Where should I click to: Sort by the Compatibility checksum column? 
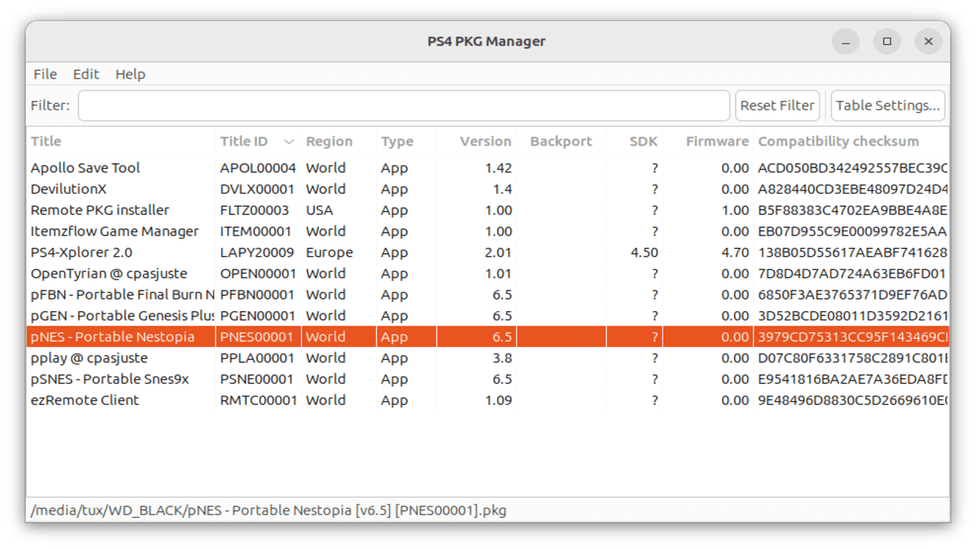coord(839,141)
